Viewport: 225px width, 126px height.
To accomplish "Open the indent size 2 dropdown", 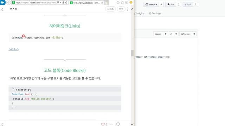I will click(x=173, y=34).
